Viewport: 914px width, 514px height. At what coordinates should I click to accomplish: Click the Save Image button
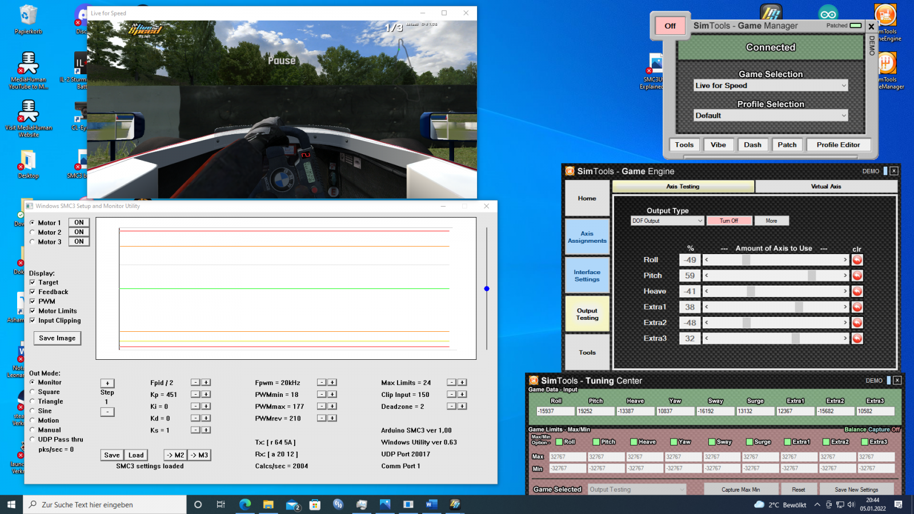click(x=58, y=338)
